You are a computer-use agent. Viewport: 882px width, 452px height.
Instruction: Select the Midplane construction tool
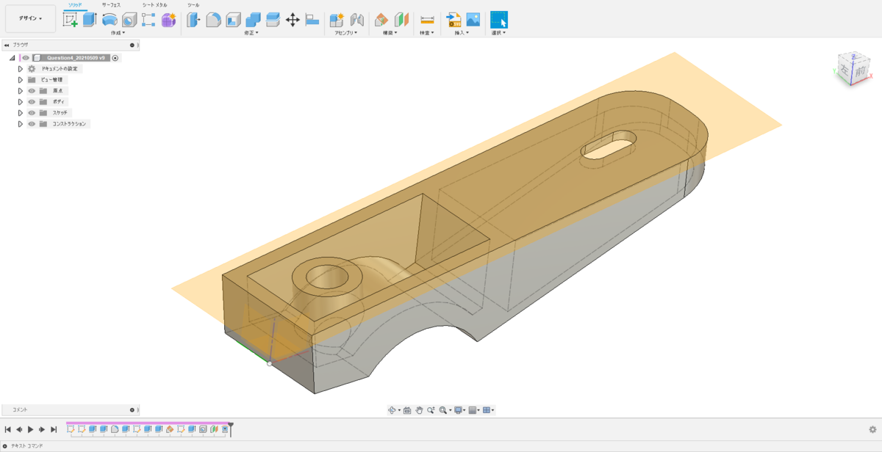click(x=401, y=20)
